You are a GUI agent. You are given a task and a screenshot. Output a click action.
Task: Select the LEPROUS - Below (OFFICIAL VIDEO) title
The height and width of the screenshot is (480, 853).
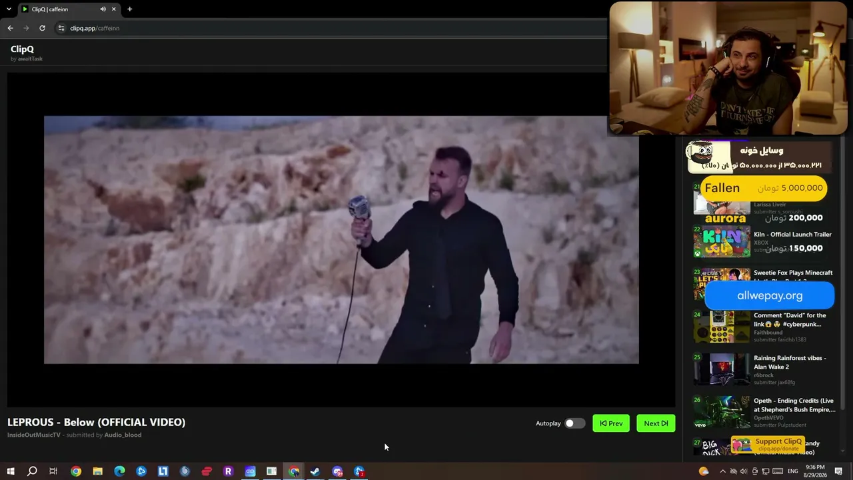coord(97,422)
